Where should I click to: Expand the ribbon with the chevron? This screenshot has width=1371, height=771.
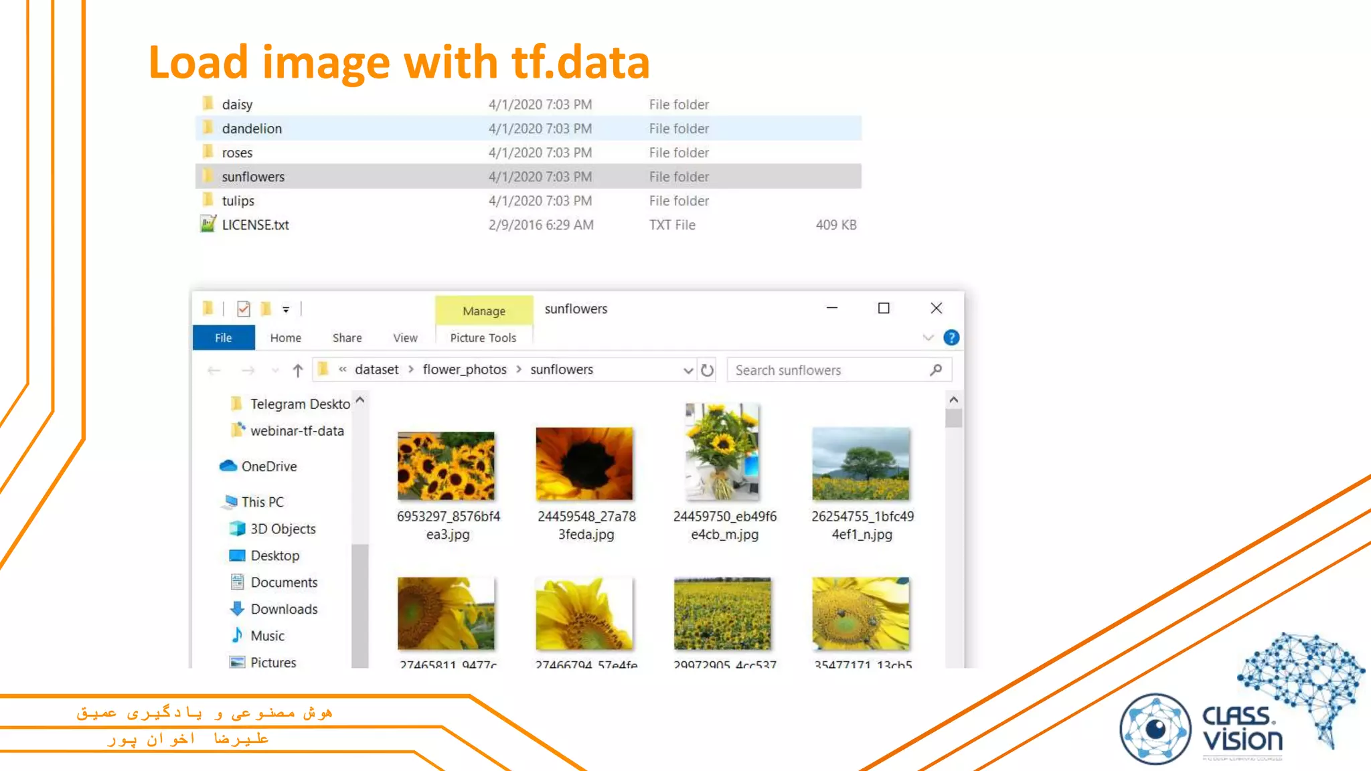928,338
